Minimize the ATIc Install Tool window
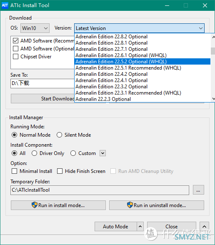 click(x=167, y=5)
